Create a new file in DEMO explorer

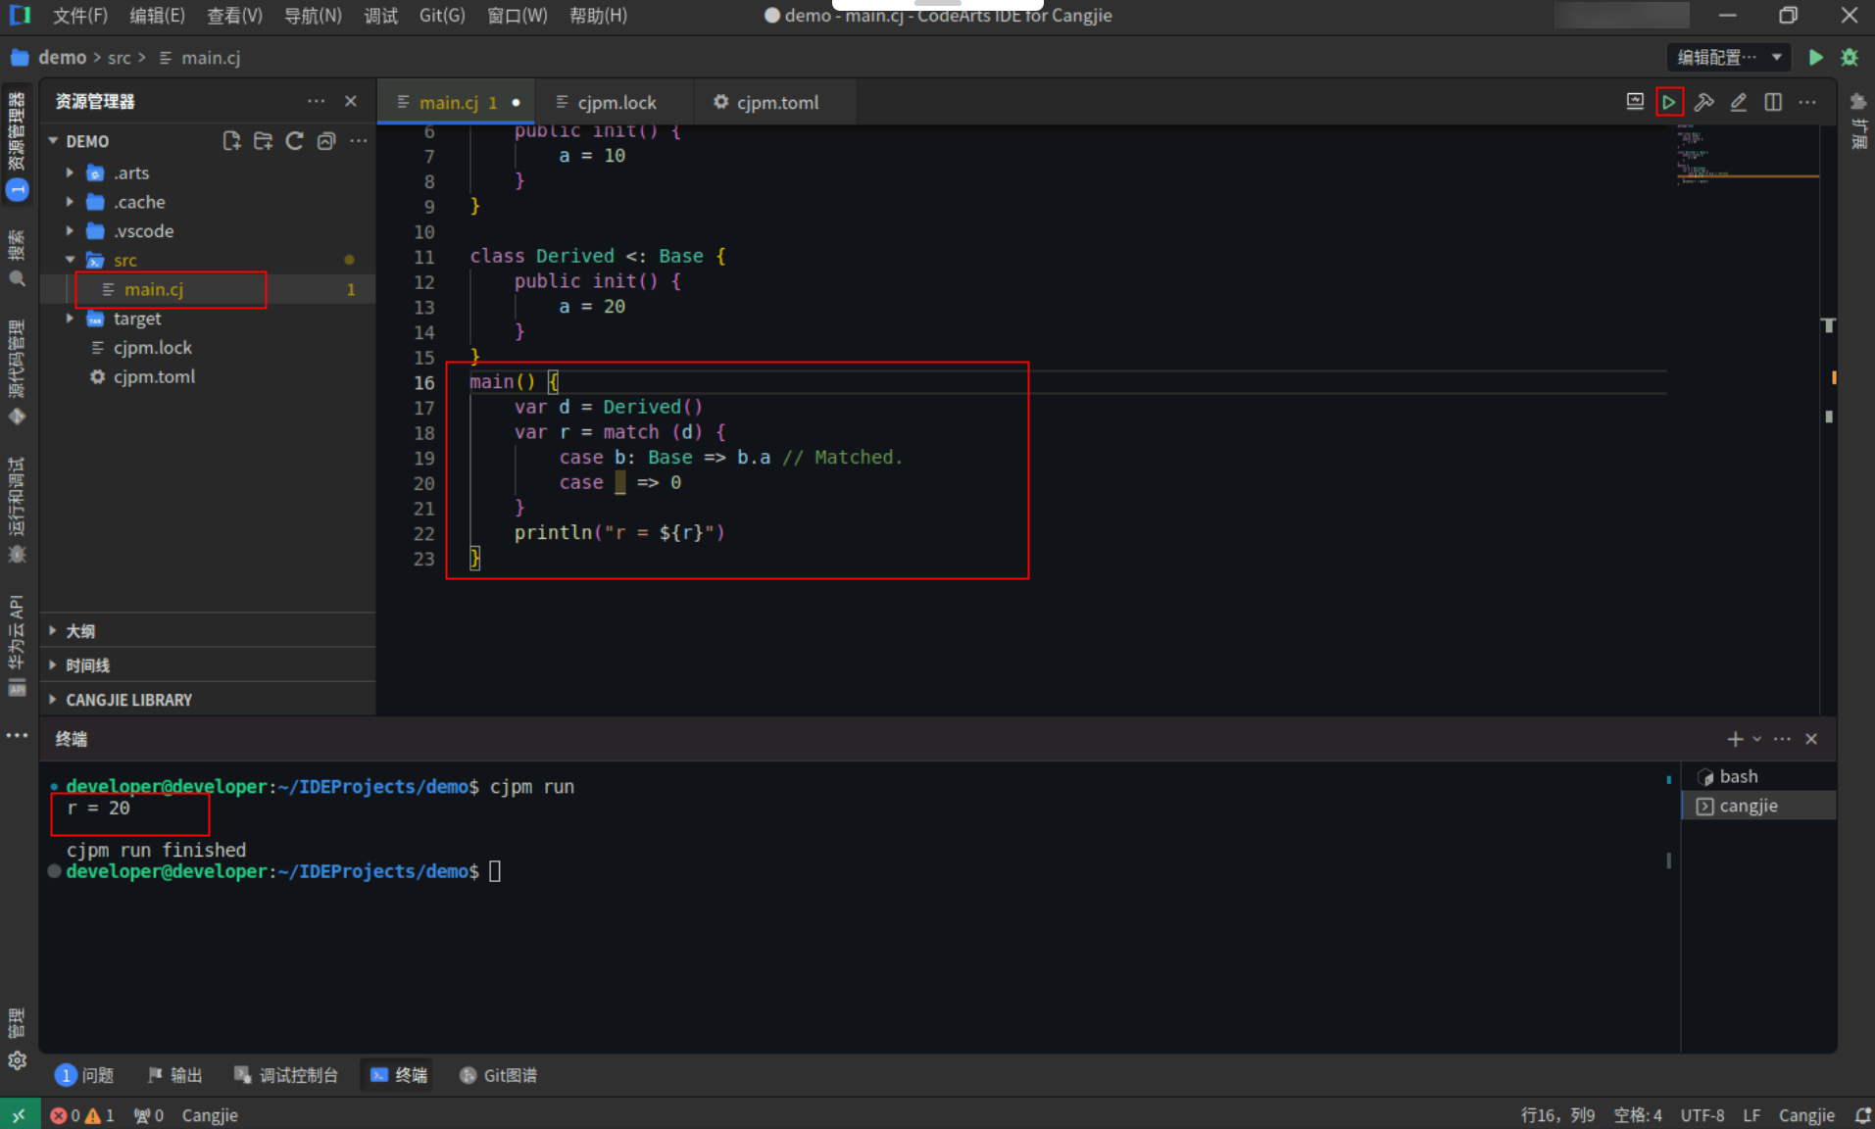[x=231, y=141]
